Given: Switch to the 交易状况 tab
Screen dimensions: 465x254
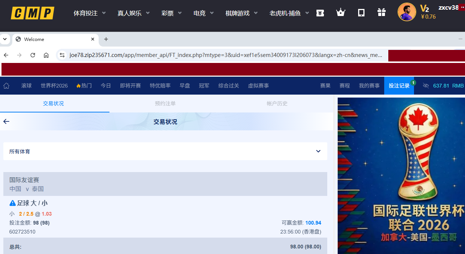Looking at the screenshot, I should [53, 104].
